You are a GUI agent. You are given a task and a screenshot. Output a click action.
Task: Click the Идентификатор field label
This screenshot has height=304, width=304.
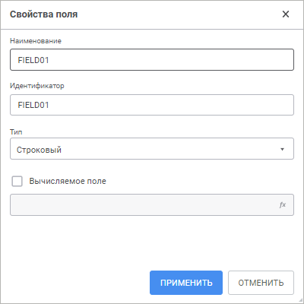click(x=37, y=86)
